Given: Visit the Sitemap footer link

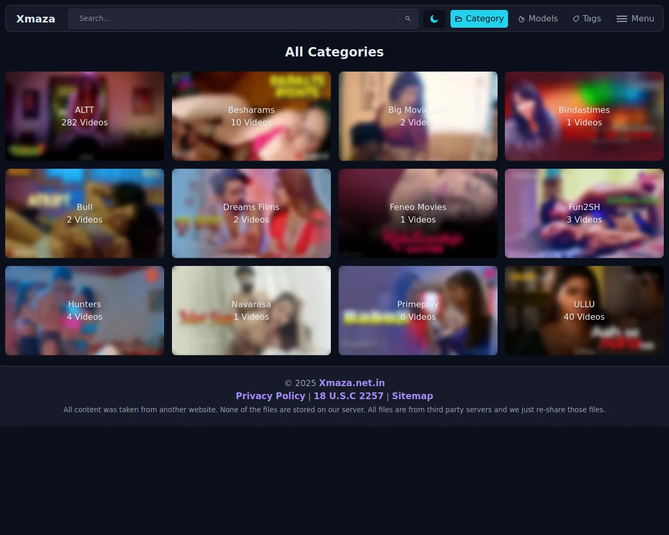Looking at the screenshot, I should pyautogui.click(x=412, y=396).
